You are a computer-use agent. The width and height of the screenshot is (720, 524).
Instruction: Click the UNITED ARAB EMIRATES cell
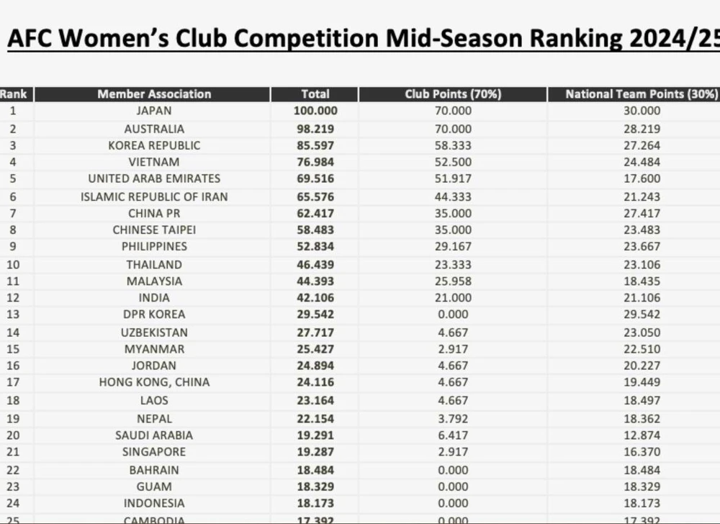(154, 179)
